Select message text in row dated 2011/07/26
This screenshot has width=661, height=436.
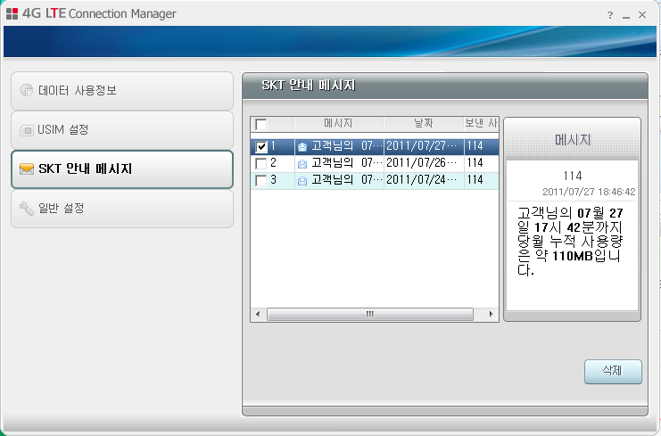point(347,163)
